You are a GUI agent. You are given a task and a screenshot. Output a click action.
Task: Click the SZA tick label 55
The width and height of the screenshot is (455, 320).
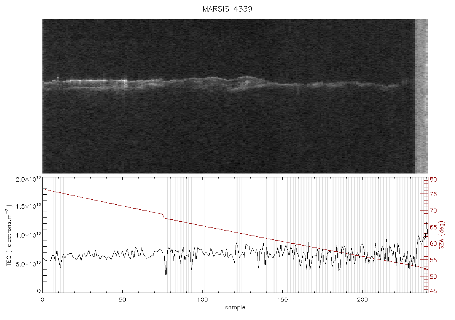tap(433, 260)
